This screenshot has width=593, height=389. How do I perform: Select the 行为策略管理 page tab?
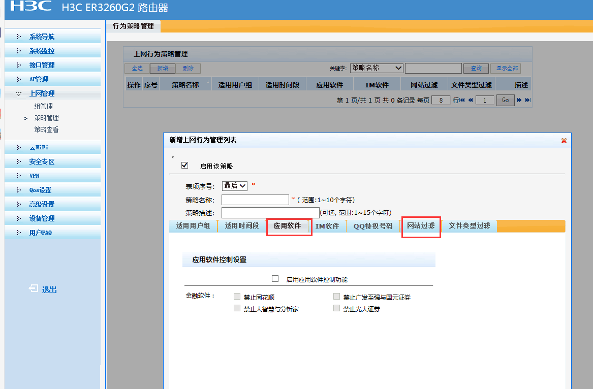133,26
